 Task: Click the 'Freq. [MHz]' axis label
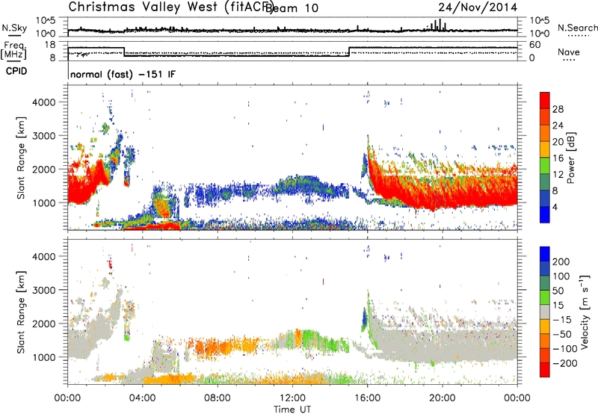tap(13, 50)
